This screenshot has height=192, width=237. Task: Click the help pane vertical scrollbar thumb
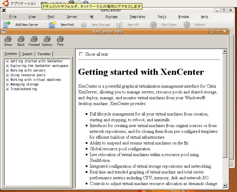225,106
